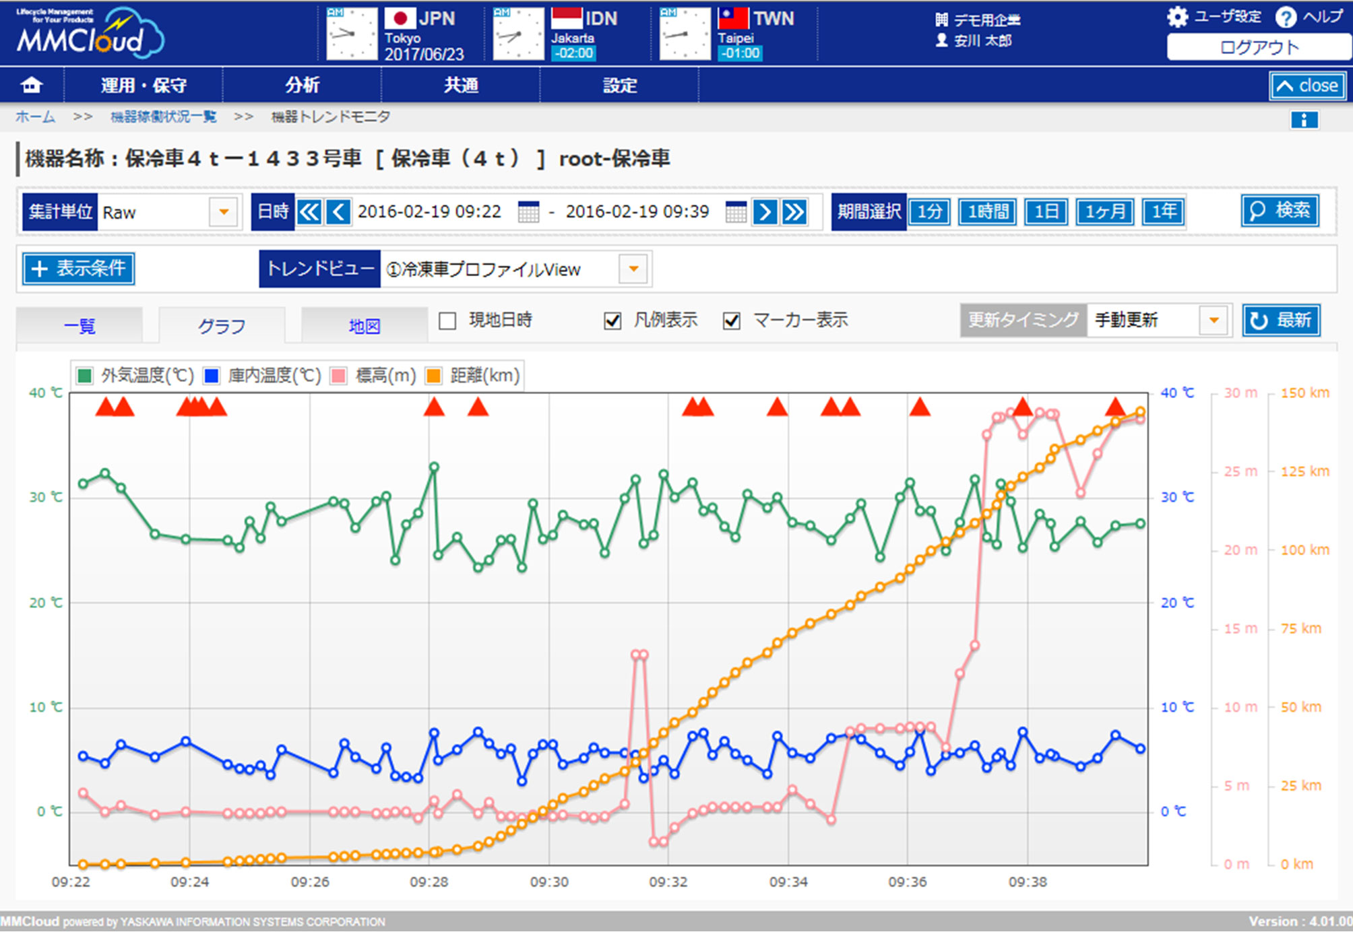Collapse header with close button
The height and width of the screenshot is (932, 1353).
tap(1307, 86)
